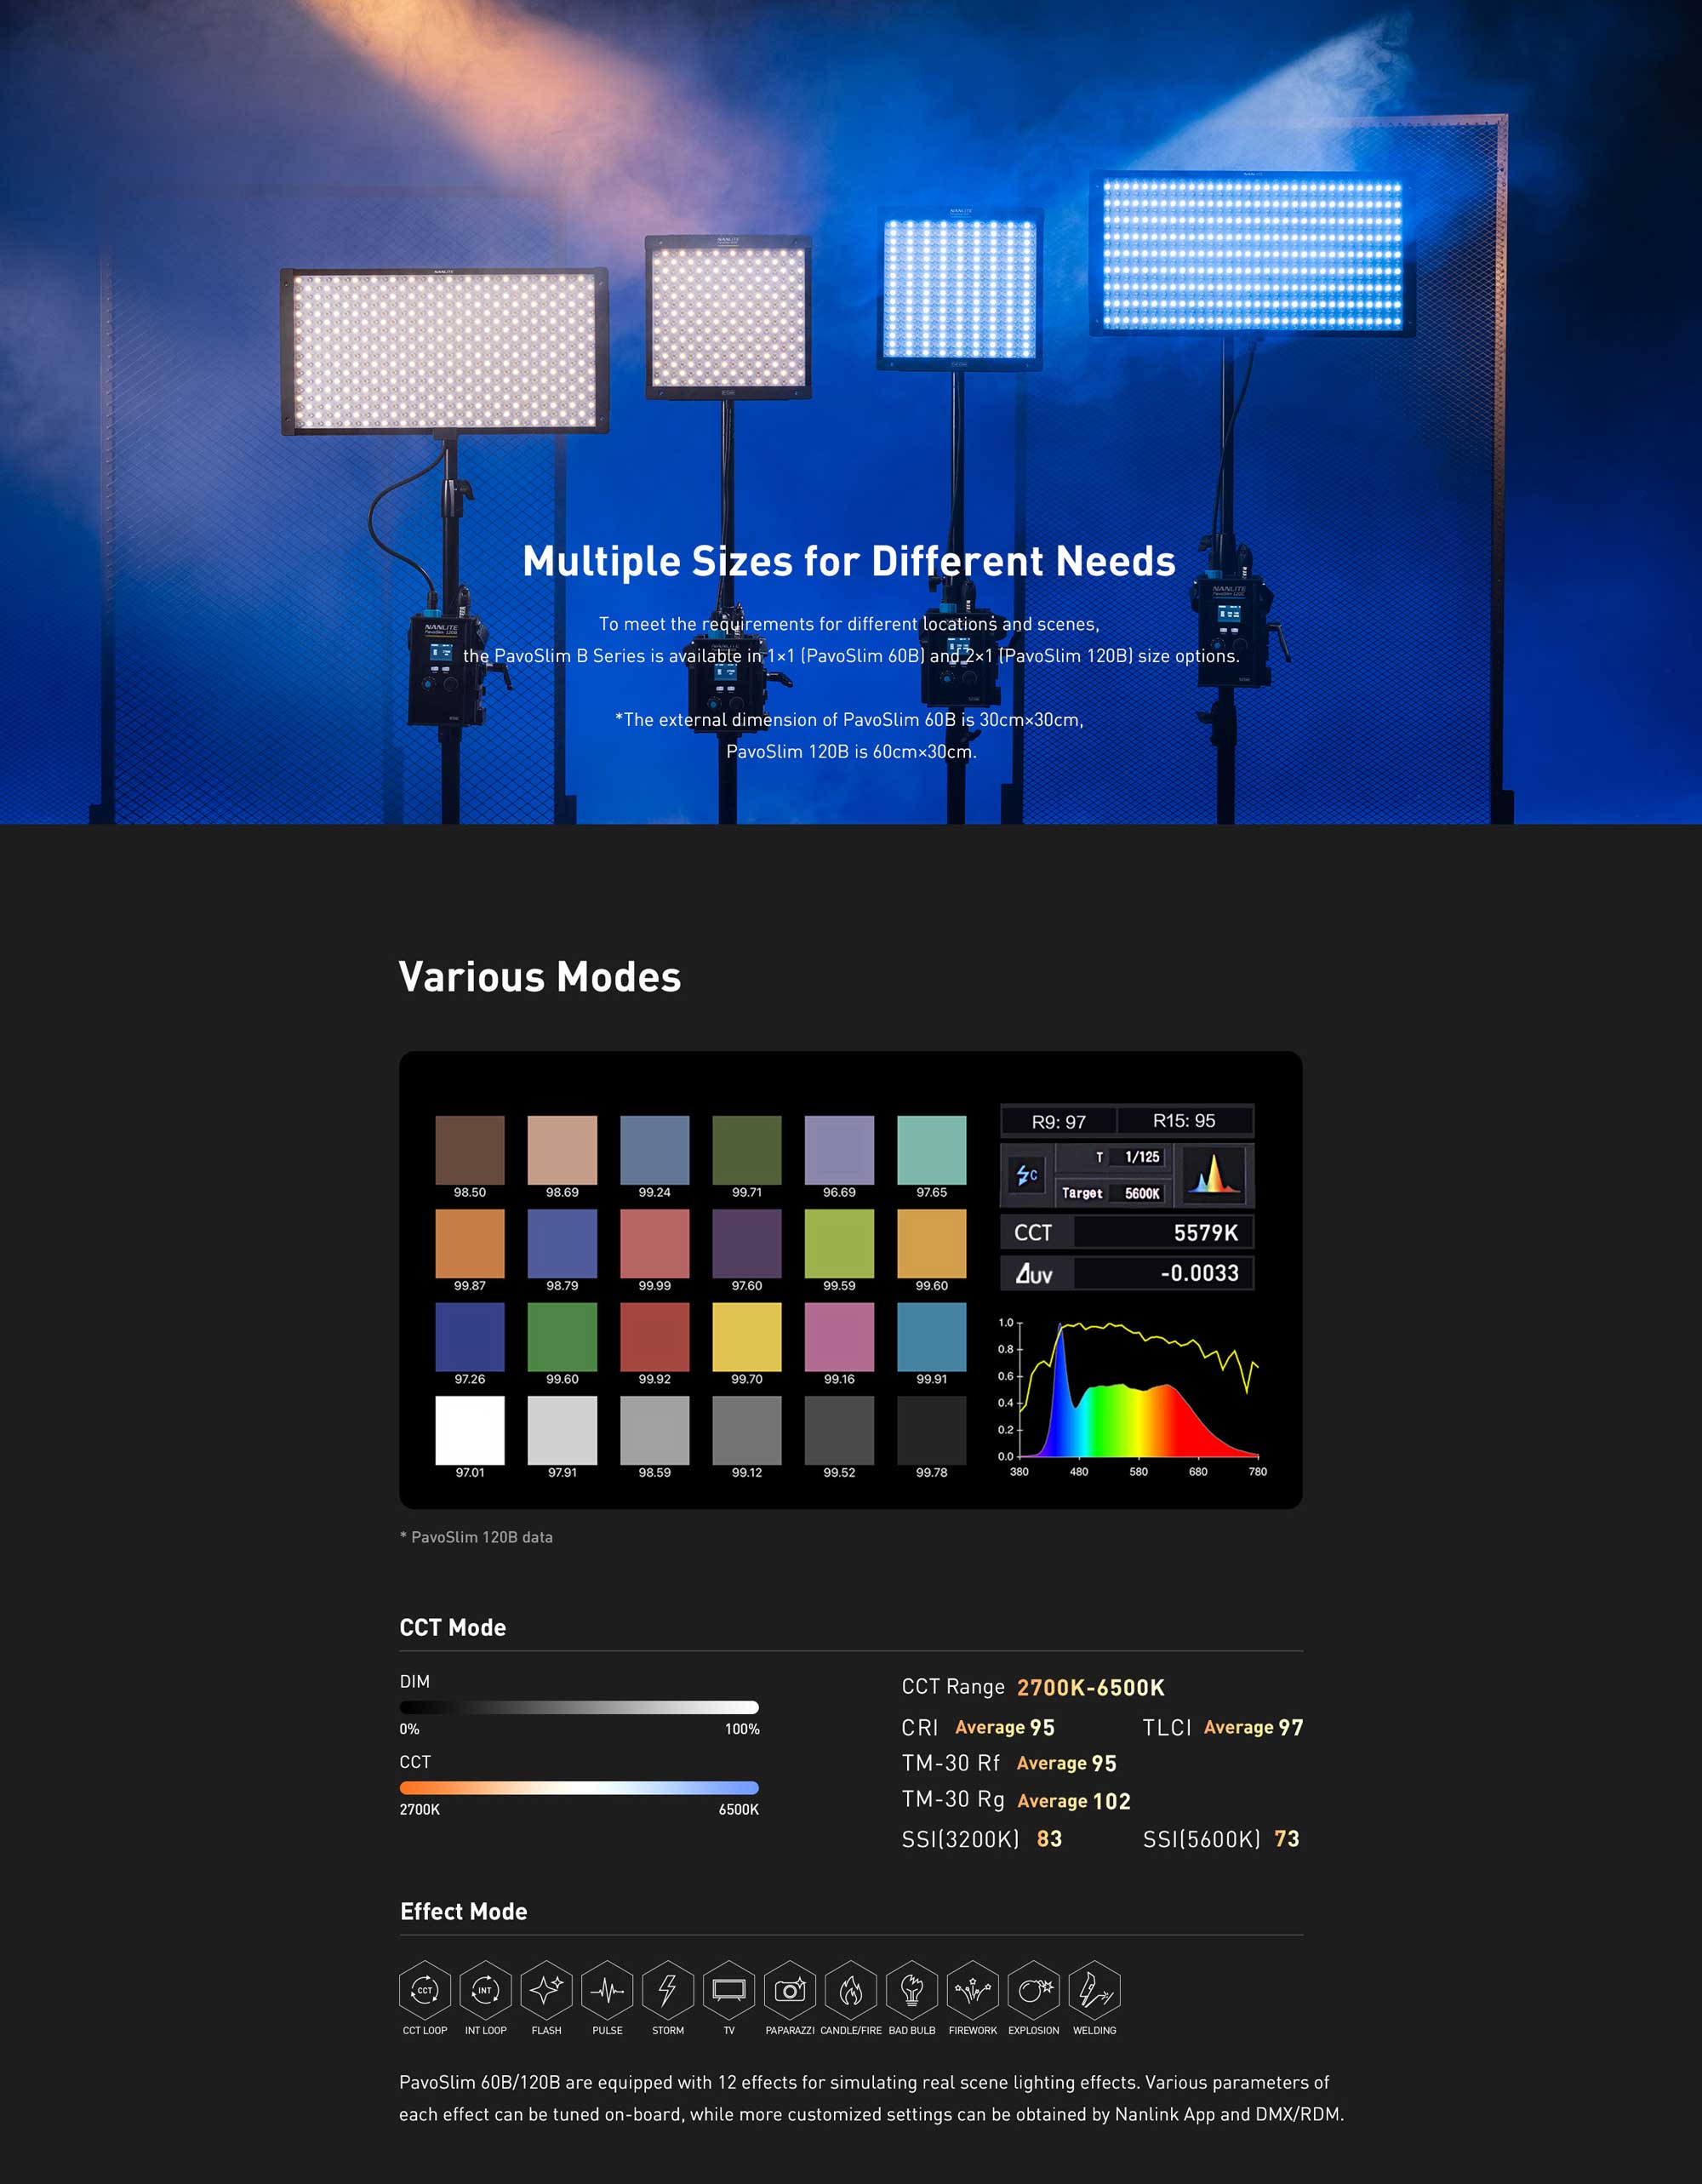Click the flicker C icon in meter panel
Image resolution: width=1702 pixels, height=2184 pixels.
[1027, 1175]
